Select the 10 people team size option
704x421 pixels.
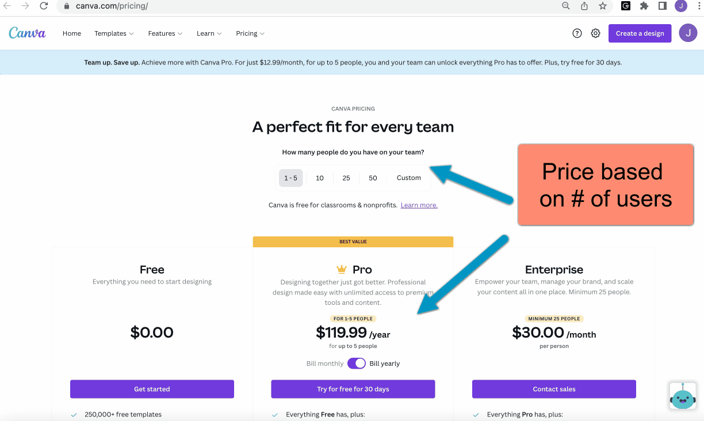(320, 178)
